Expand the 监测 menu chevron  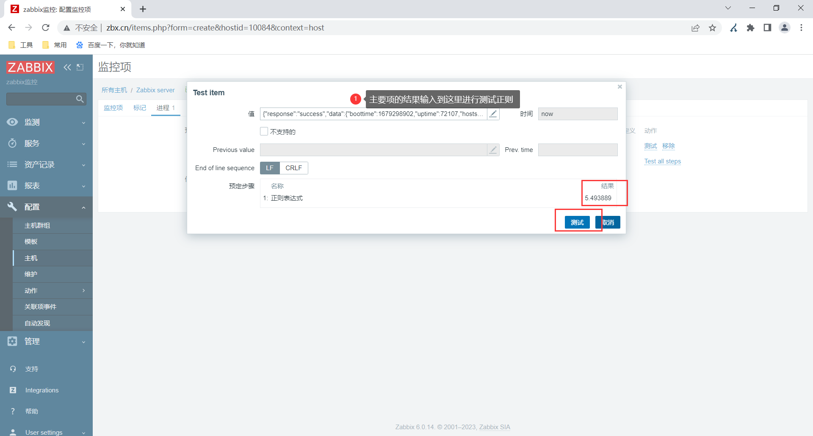click(83, 123)
